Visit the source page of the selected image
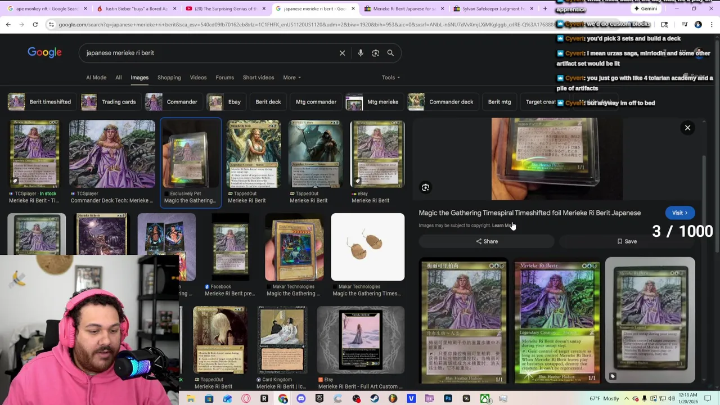Screen dimensions: 720x405 point(679,213)
